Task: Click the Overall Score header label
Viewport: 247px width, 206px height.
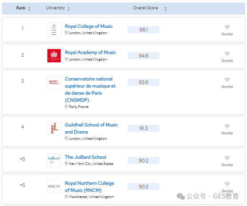Action: pyautogui.click(x=145, y=8)
